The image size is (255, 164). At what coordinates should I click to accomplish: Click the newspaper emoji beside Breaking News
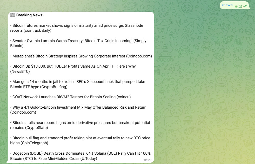[12, 15]
